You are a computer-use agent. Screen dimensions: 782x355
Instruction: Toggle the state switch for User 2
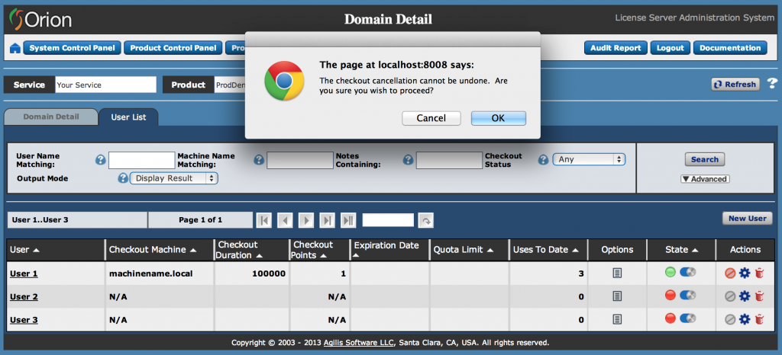[x=687, y=296]
